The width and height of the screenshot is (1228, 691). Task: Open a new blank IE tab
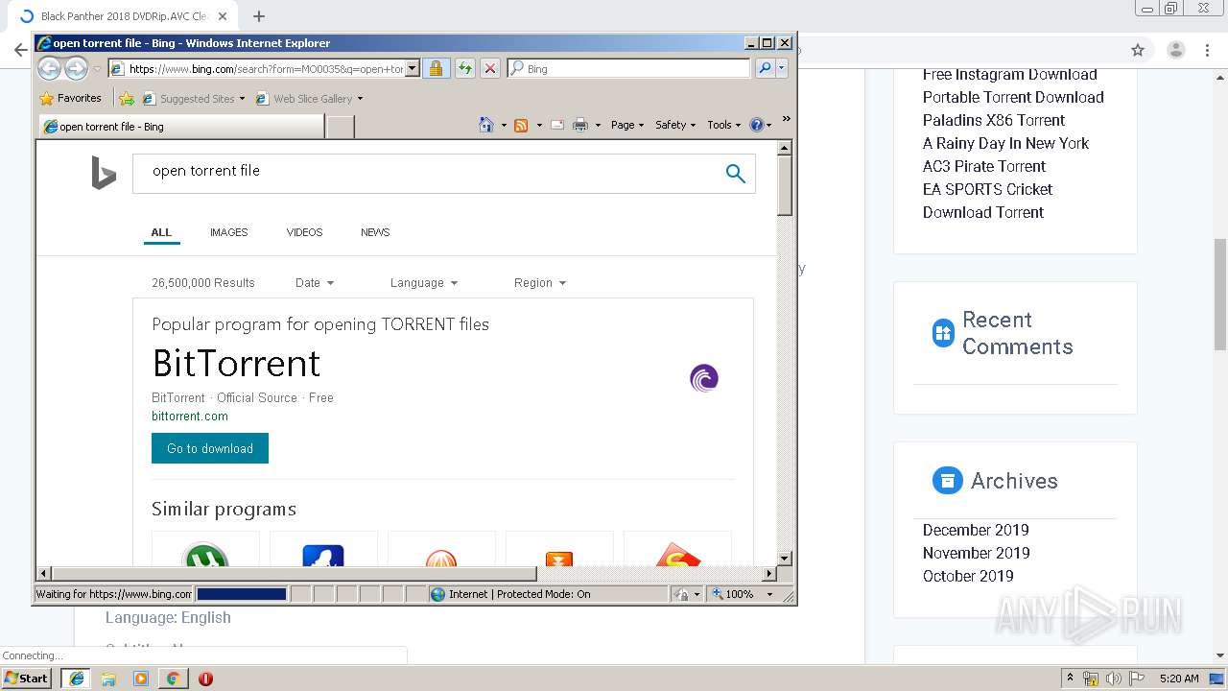click(341, 126)
